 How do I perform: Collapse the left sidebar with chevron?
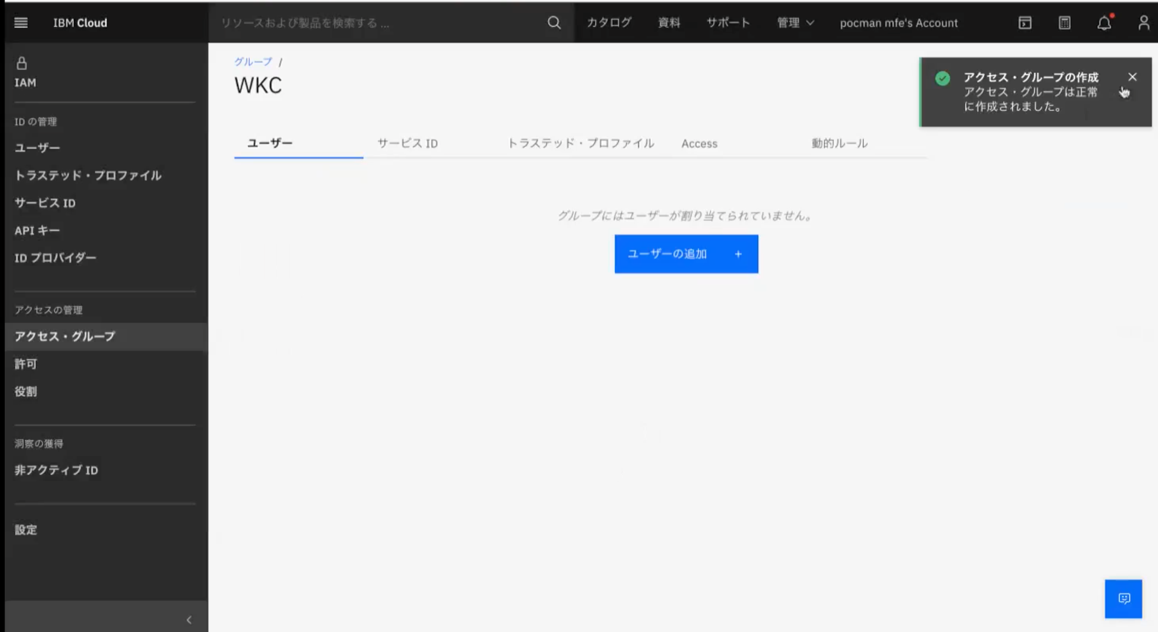(x=189, y=619)
